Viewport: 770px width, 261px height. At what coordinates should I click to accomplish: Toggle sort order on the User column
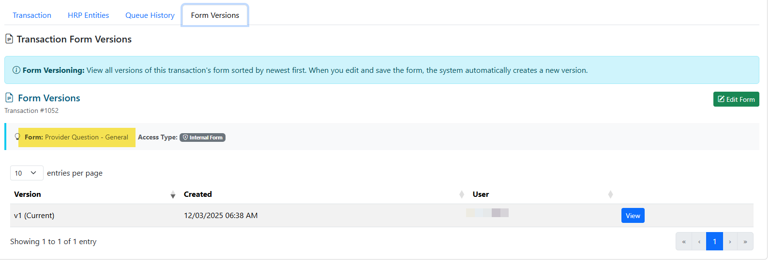click(x=610, y=194)
